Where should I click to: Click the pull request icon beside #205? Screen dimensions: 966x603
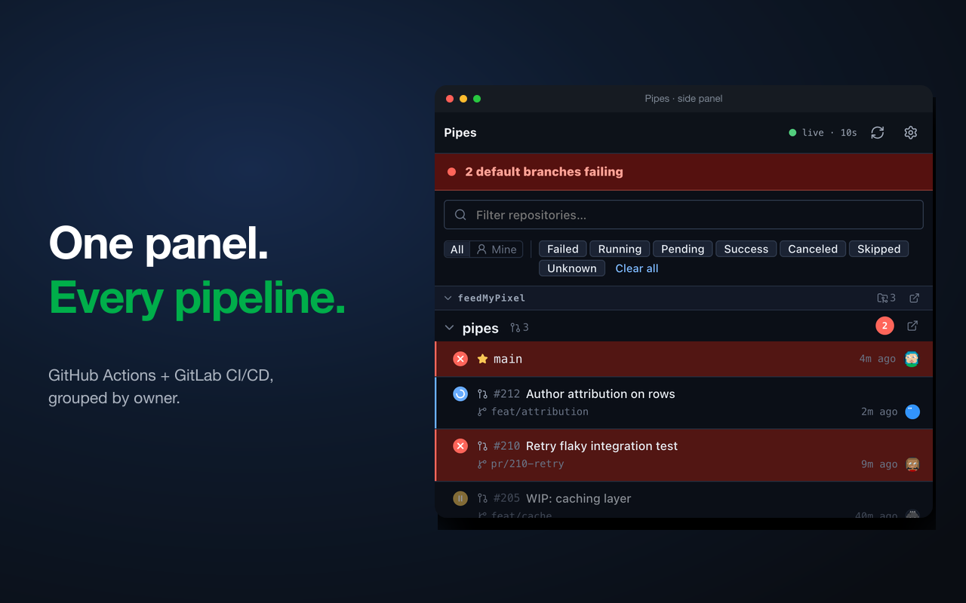[482, 498]
